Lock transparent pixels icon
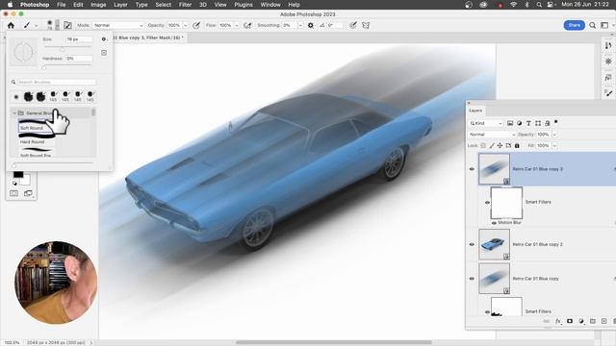The image size is (616, 346). pyautogui.click(x=483, y=145)
